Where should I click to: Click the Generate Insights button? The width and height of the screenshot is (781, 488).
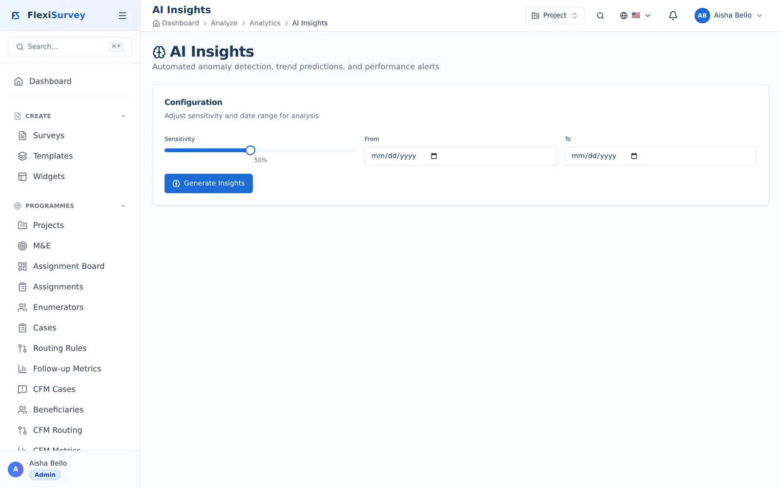(x=208, y=183)
